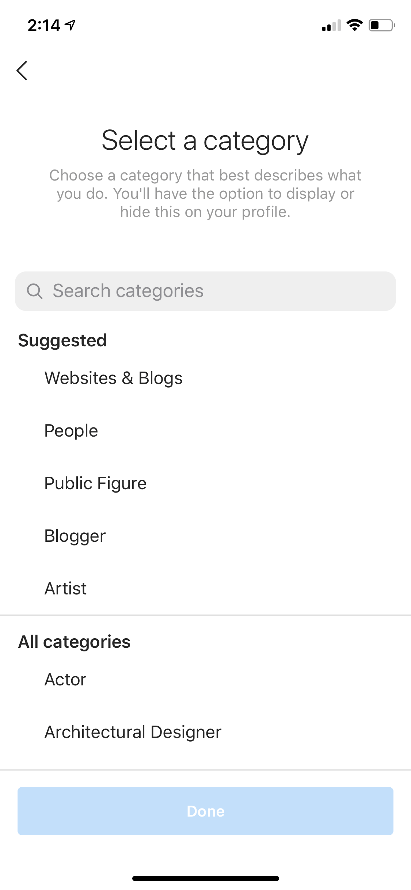411x890 pixels.
Task: Choose the Architectural Designer category
Action: coord(133,732)
